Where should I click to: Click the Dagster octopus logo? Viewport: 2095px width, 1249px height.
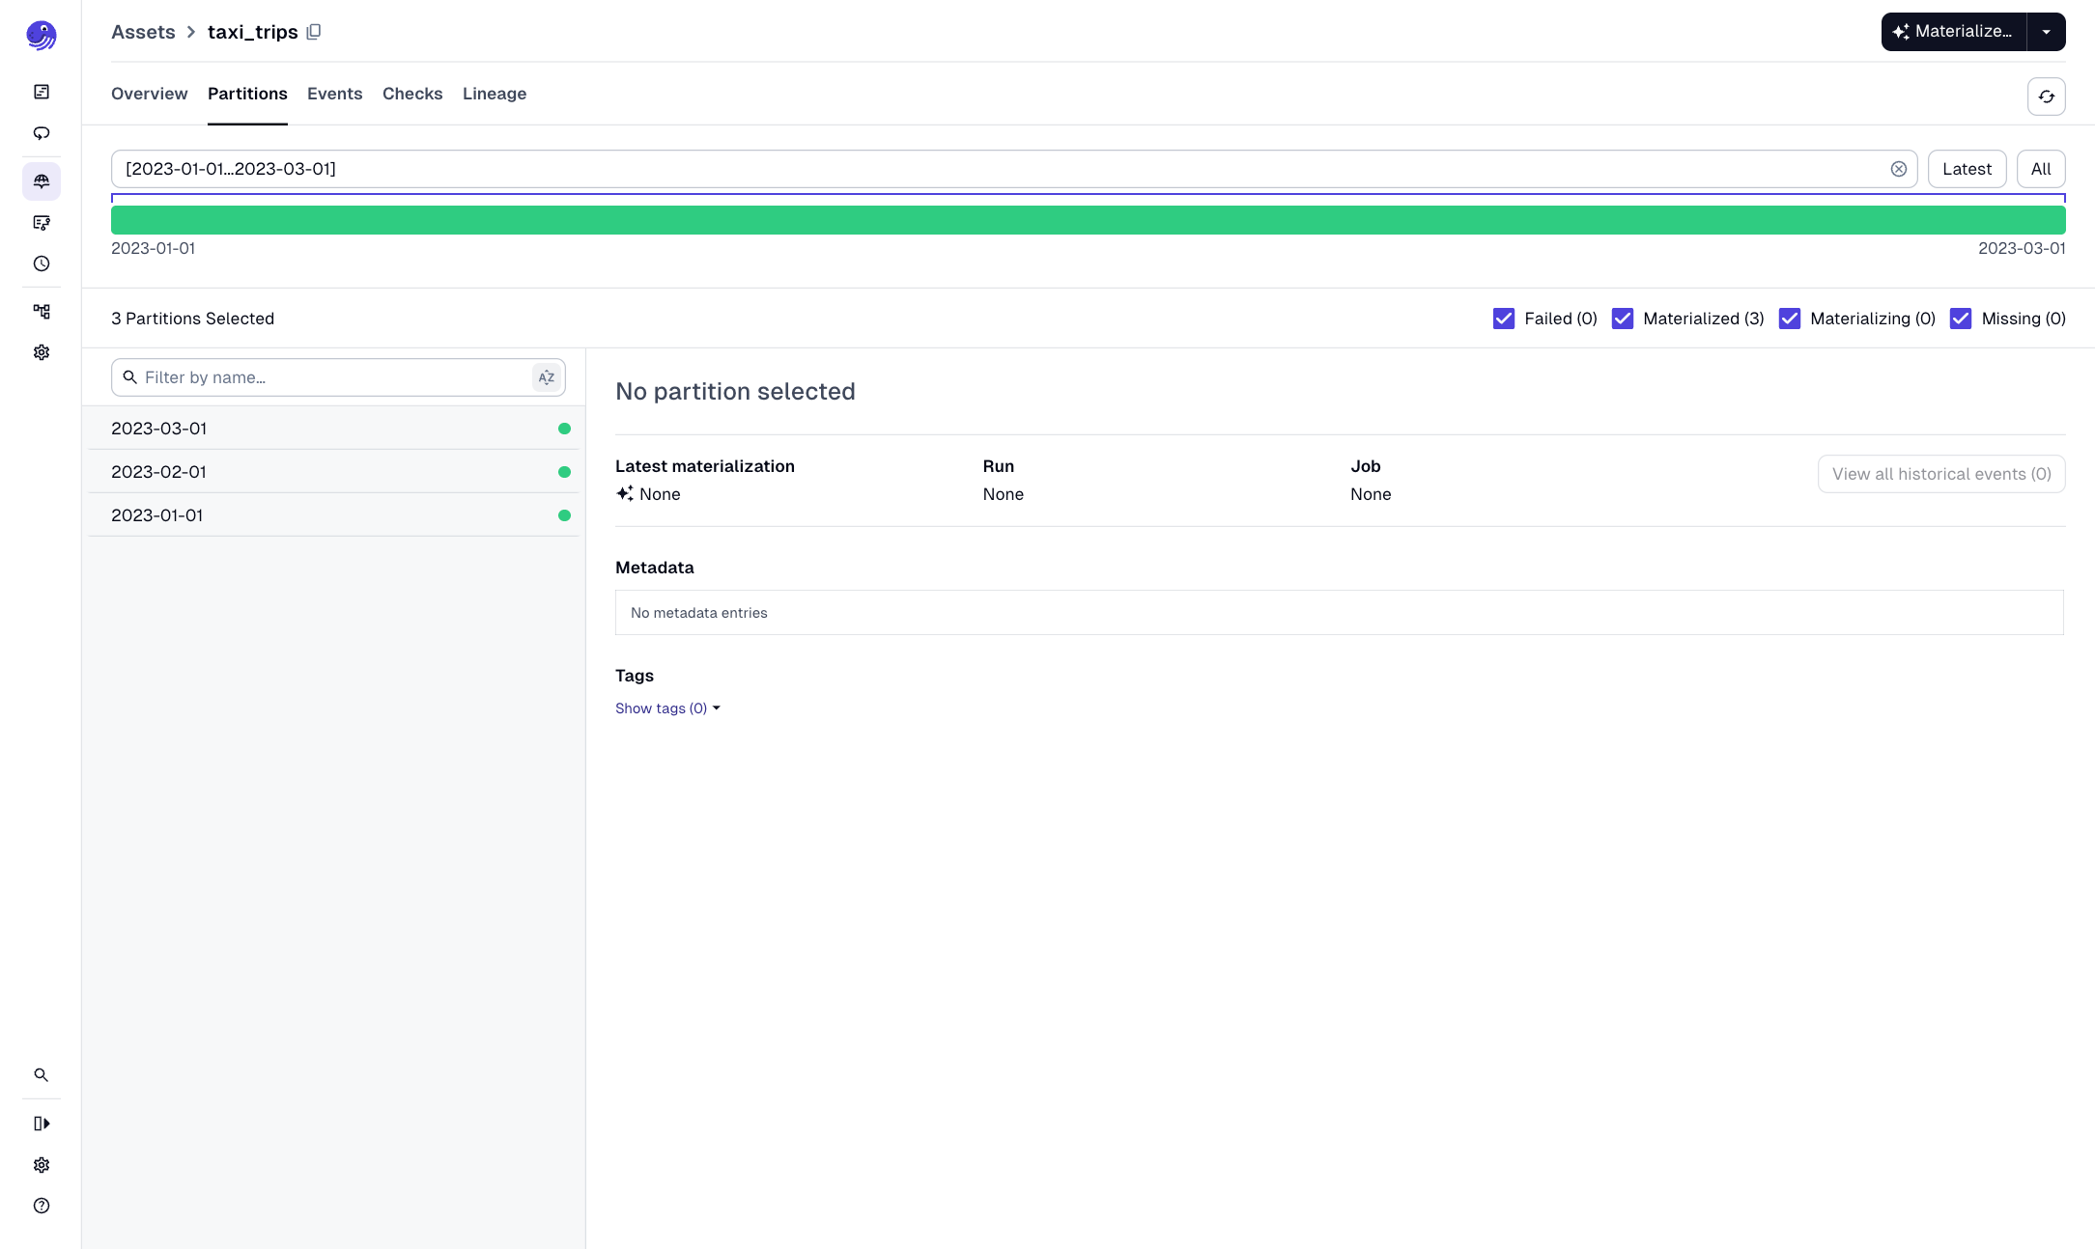point(42,35)
